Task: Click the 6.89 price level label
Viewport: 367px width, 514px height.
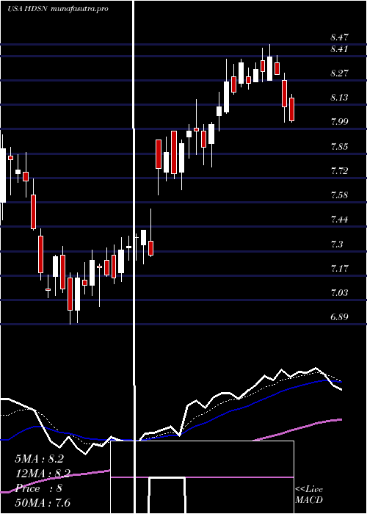Action: pyautogui.click(x=339, y=317)
